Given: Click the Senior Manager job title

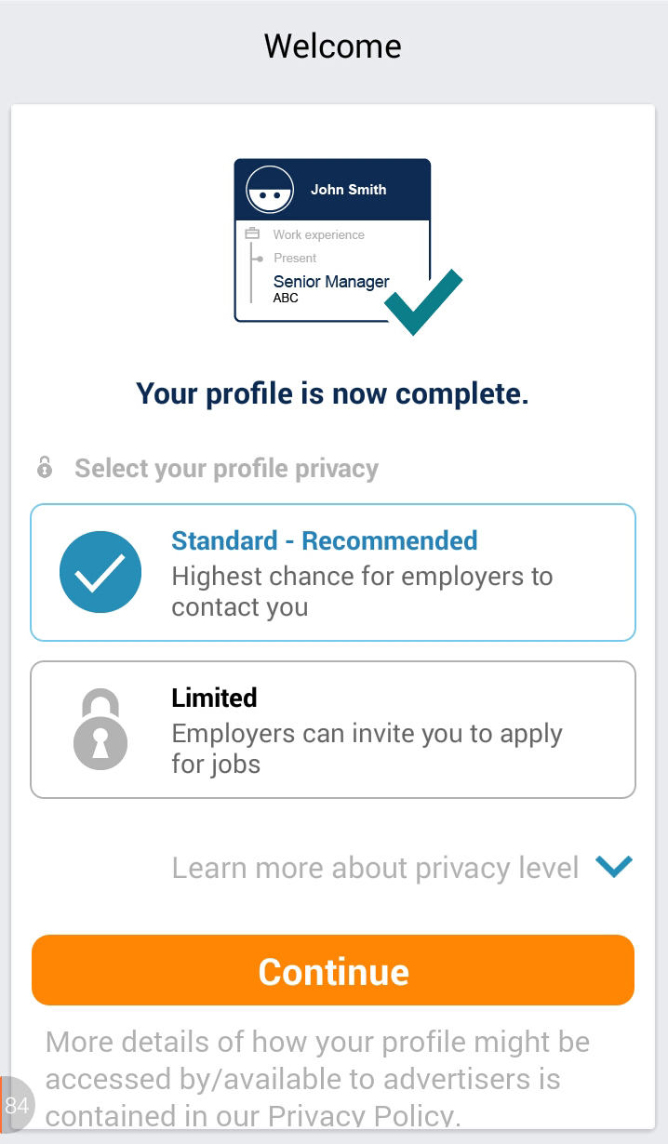Looking at the screenshot, I should click(331, 282).
